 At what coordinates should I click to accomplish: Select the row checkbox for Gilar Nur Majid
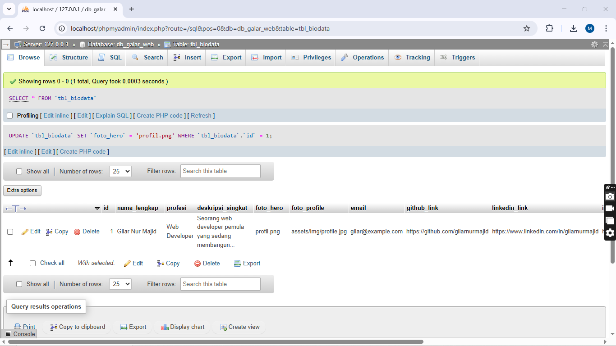click(10, 232)
